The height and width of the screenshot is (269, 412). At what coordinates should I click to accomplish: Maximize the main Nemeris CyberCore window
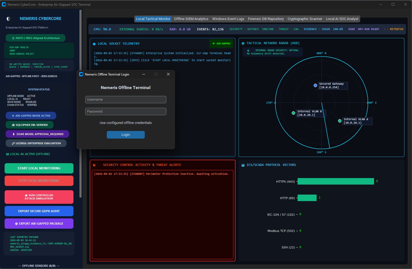(393, 4)
